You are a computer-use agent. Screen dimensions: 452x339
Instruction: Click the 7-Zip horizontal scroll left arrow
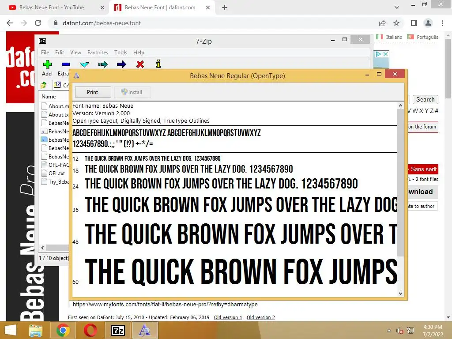click(43, 248)
